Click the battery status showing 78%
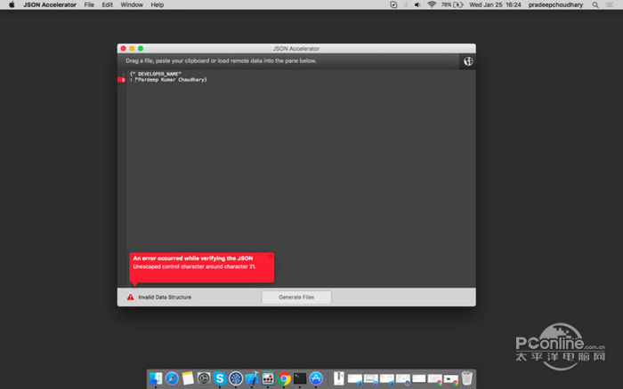This screenshot has width=623, height=389. (452, 4)
